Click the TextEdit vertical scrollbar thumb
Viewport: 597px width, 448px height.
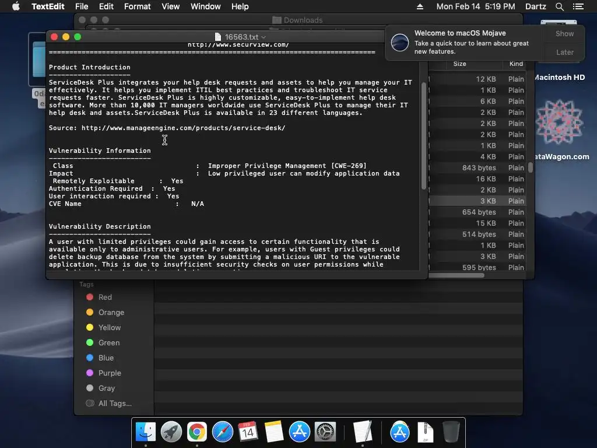(x=423, y=135)
